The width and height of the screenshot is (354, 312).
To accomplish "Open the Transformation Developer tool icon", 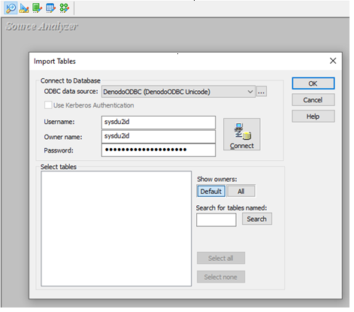I will click(38, 8).
